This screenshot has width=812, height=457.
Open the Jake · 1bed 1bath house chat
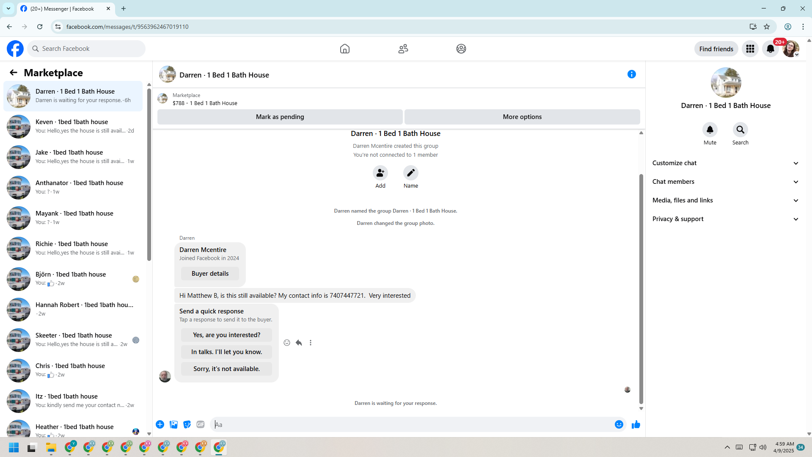click(x=73, y=157)
